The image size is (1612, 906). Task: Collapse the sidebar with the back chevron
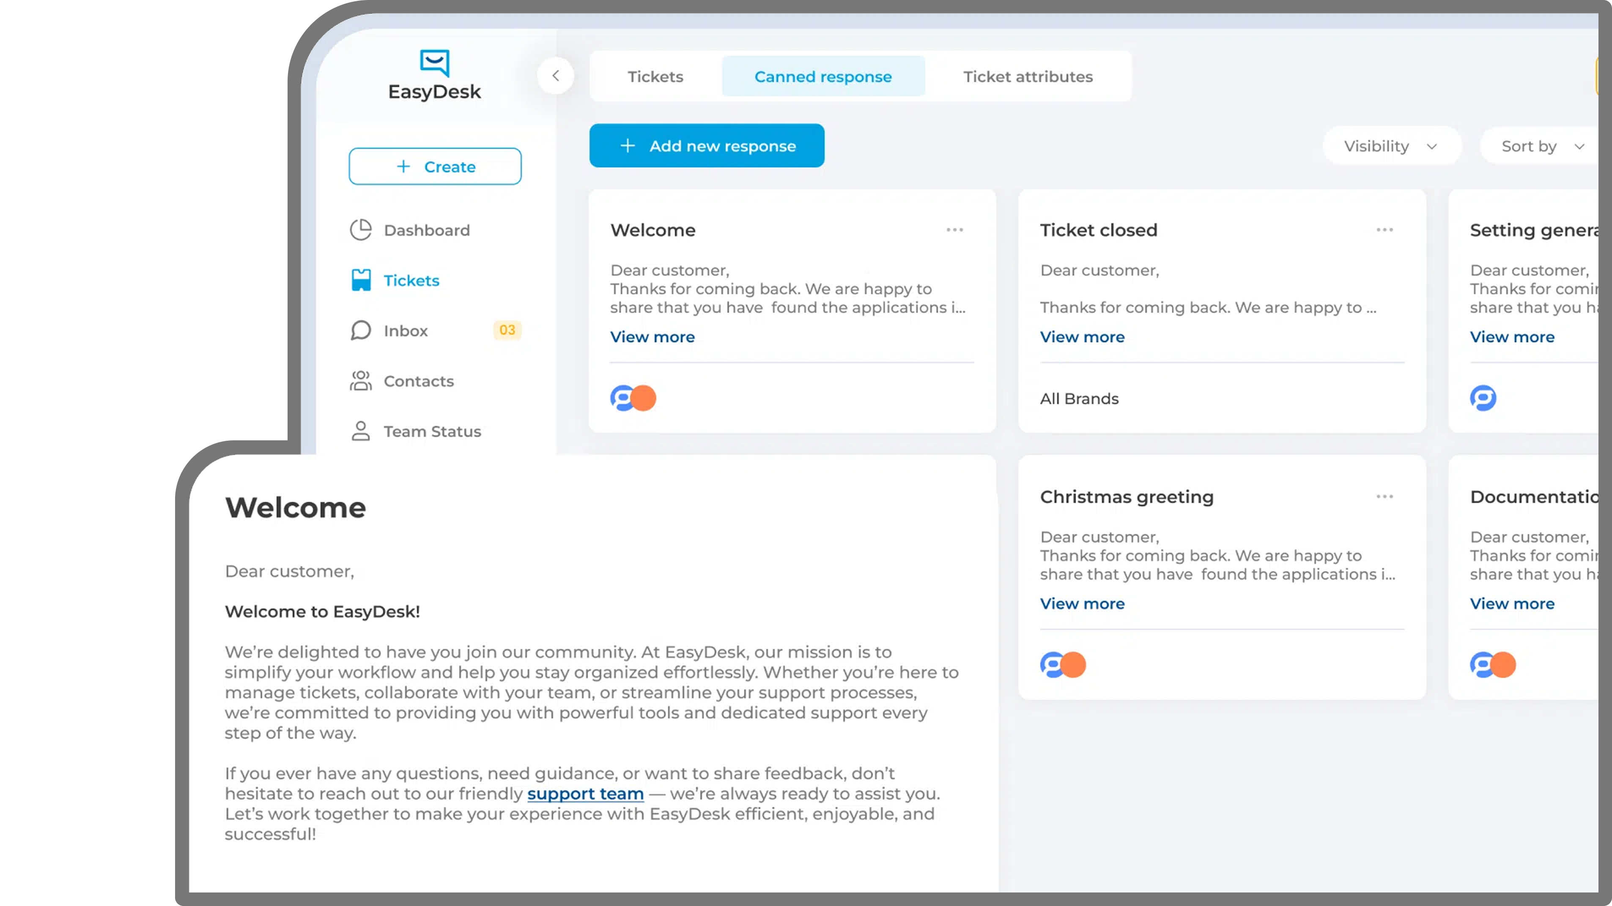556,75
